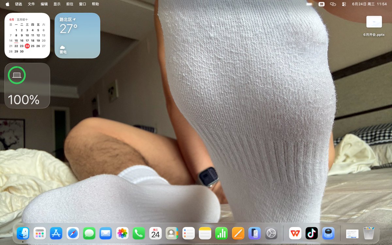This screenshot has height=245, width=392.
Task: Open the Reminders app icon
Action: 188,233
